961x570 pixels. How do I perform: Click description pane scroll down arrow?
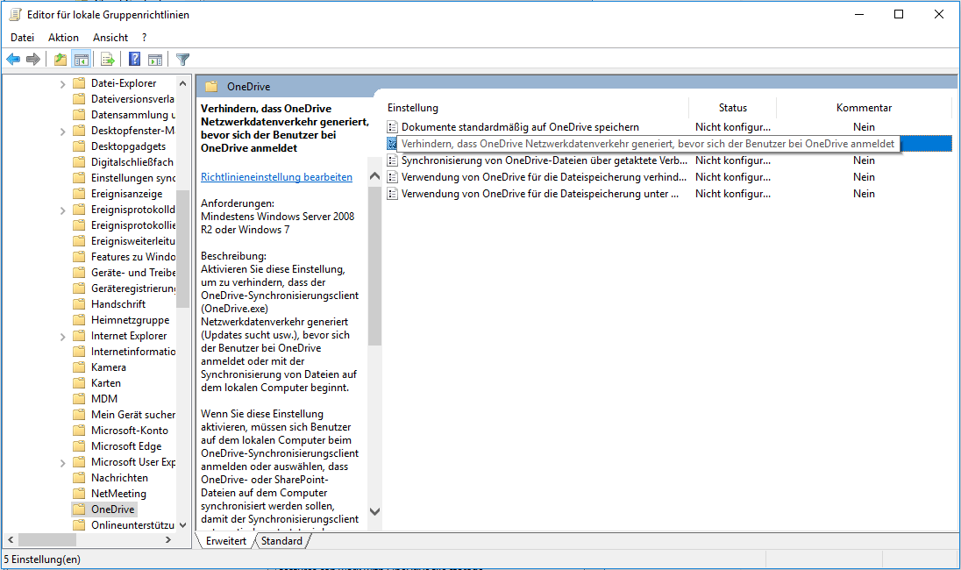coord(374,511)
